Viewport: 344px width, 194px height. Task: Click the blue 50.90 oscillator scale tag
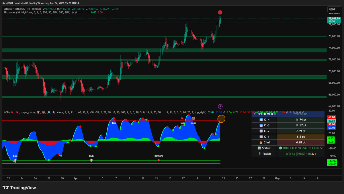pos(331,128)
